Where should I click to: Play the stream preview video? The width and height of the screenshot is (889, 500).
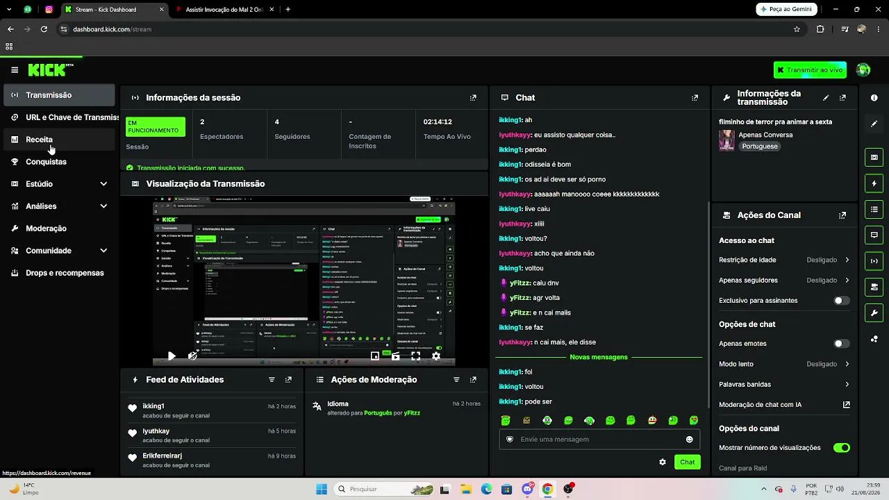[172, 356]
